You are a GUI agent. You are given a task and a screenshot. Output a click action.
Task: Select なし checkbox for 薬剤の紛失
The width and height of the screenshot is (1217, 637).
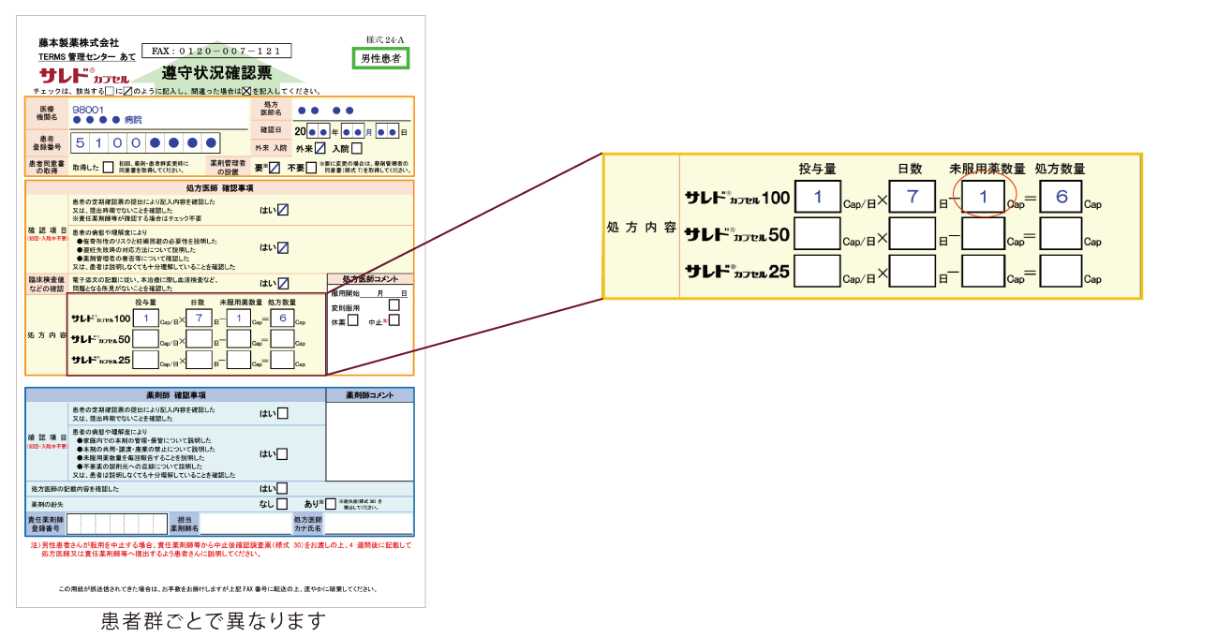click(282, 504)
